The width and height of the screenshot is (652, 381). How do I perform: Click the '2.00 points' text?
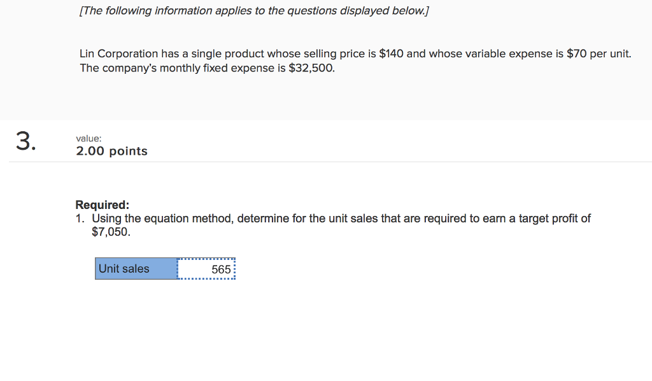(111, 151)
